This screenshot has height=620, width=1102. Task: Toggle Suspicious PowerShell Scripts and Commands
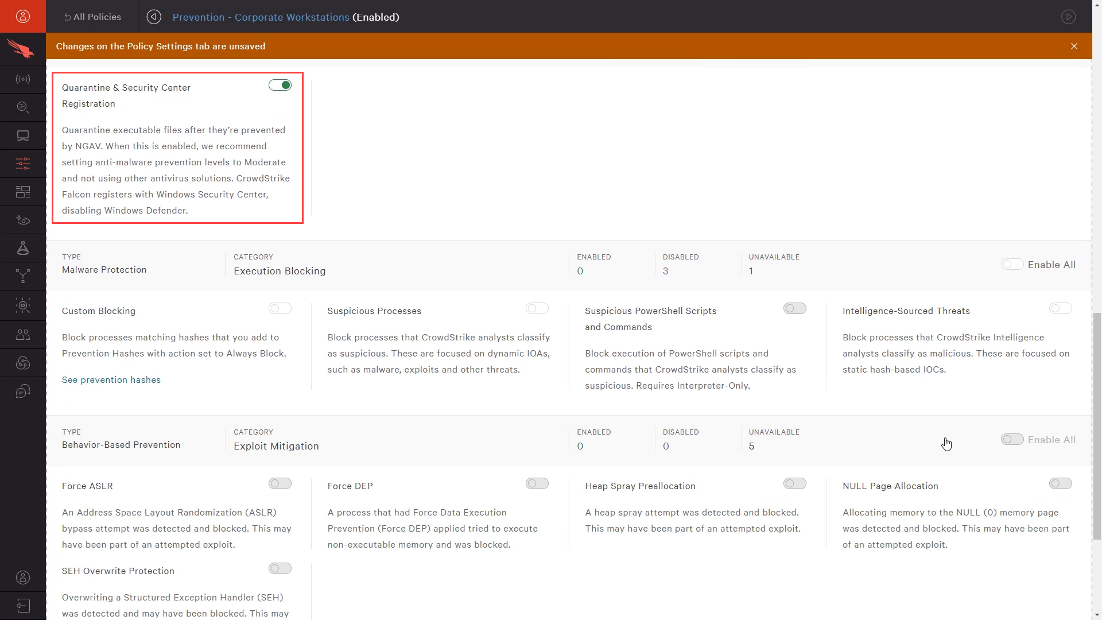[x=795, y=308]
